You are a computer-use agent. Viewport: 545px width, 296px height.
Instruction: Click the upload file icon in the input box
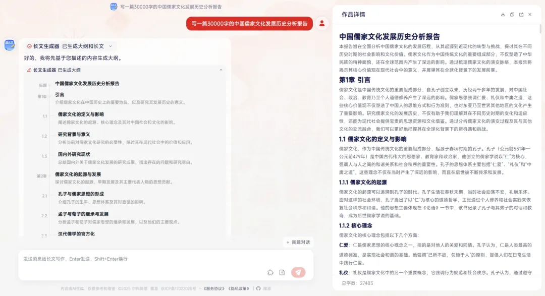tap(282, 273)
